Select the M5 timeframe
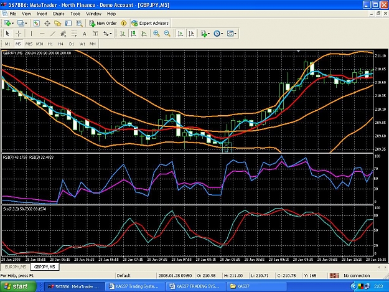Screen dimensions: 389x292 point(18,44)
